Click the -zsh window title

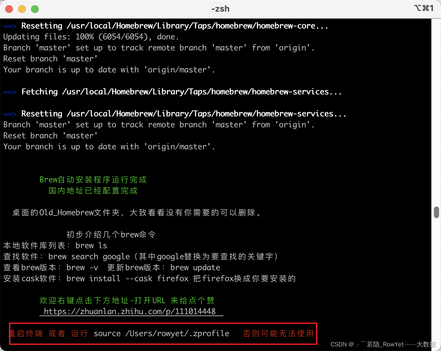point(221,9)
